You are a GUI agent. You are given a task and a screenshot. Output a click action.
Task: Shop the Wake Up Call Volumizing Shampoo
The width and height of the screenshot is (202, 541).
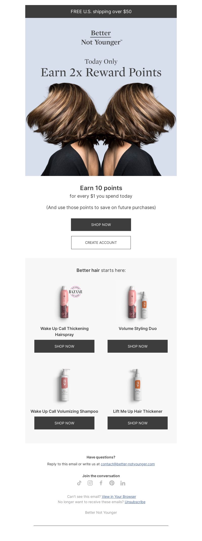coord(64,423)
